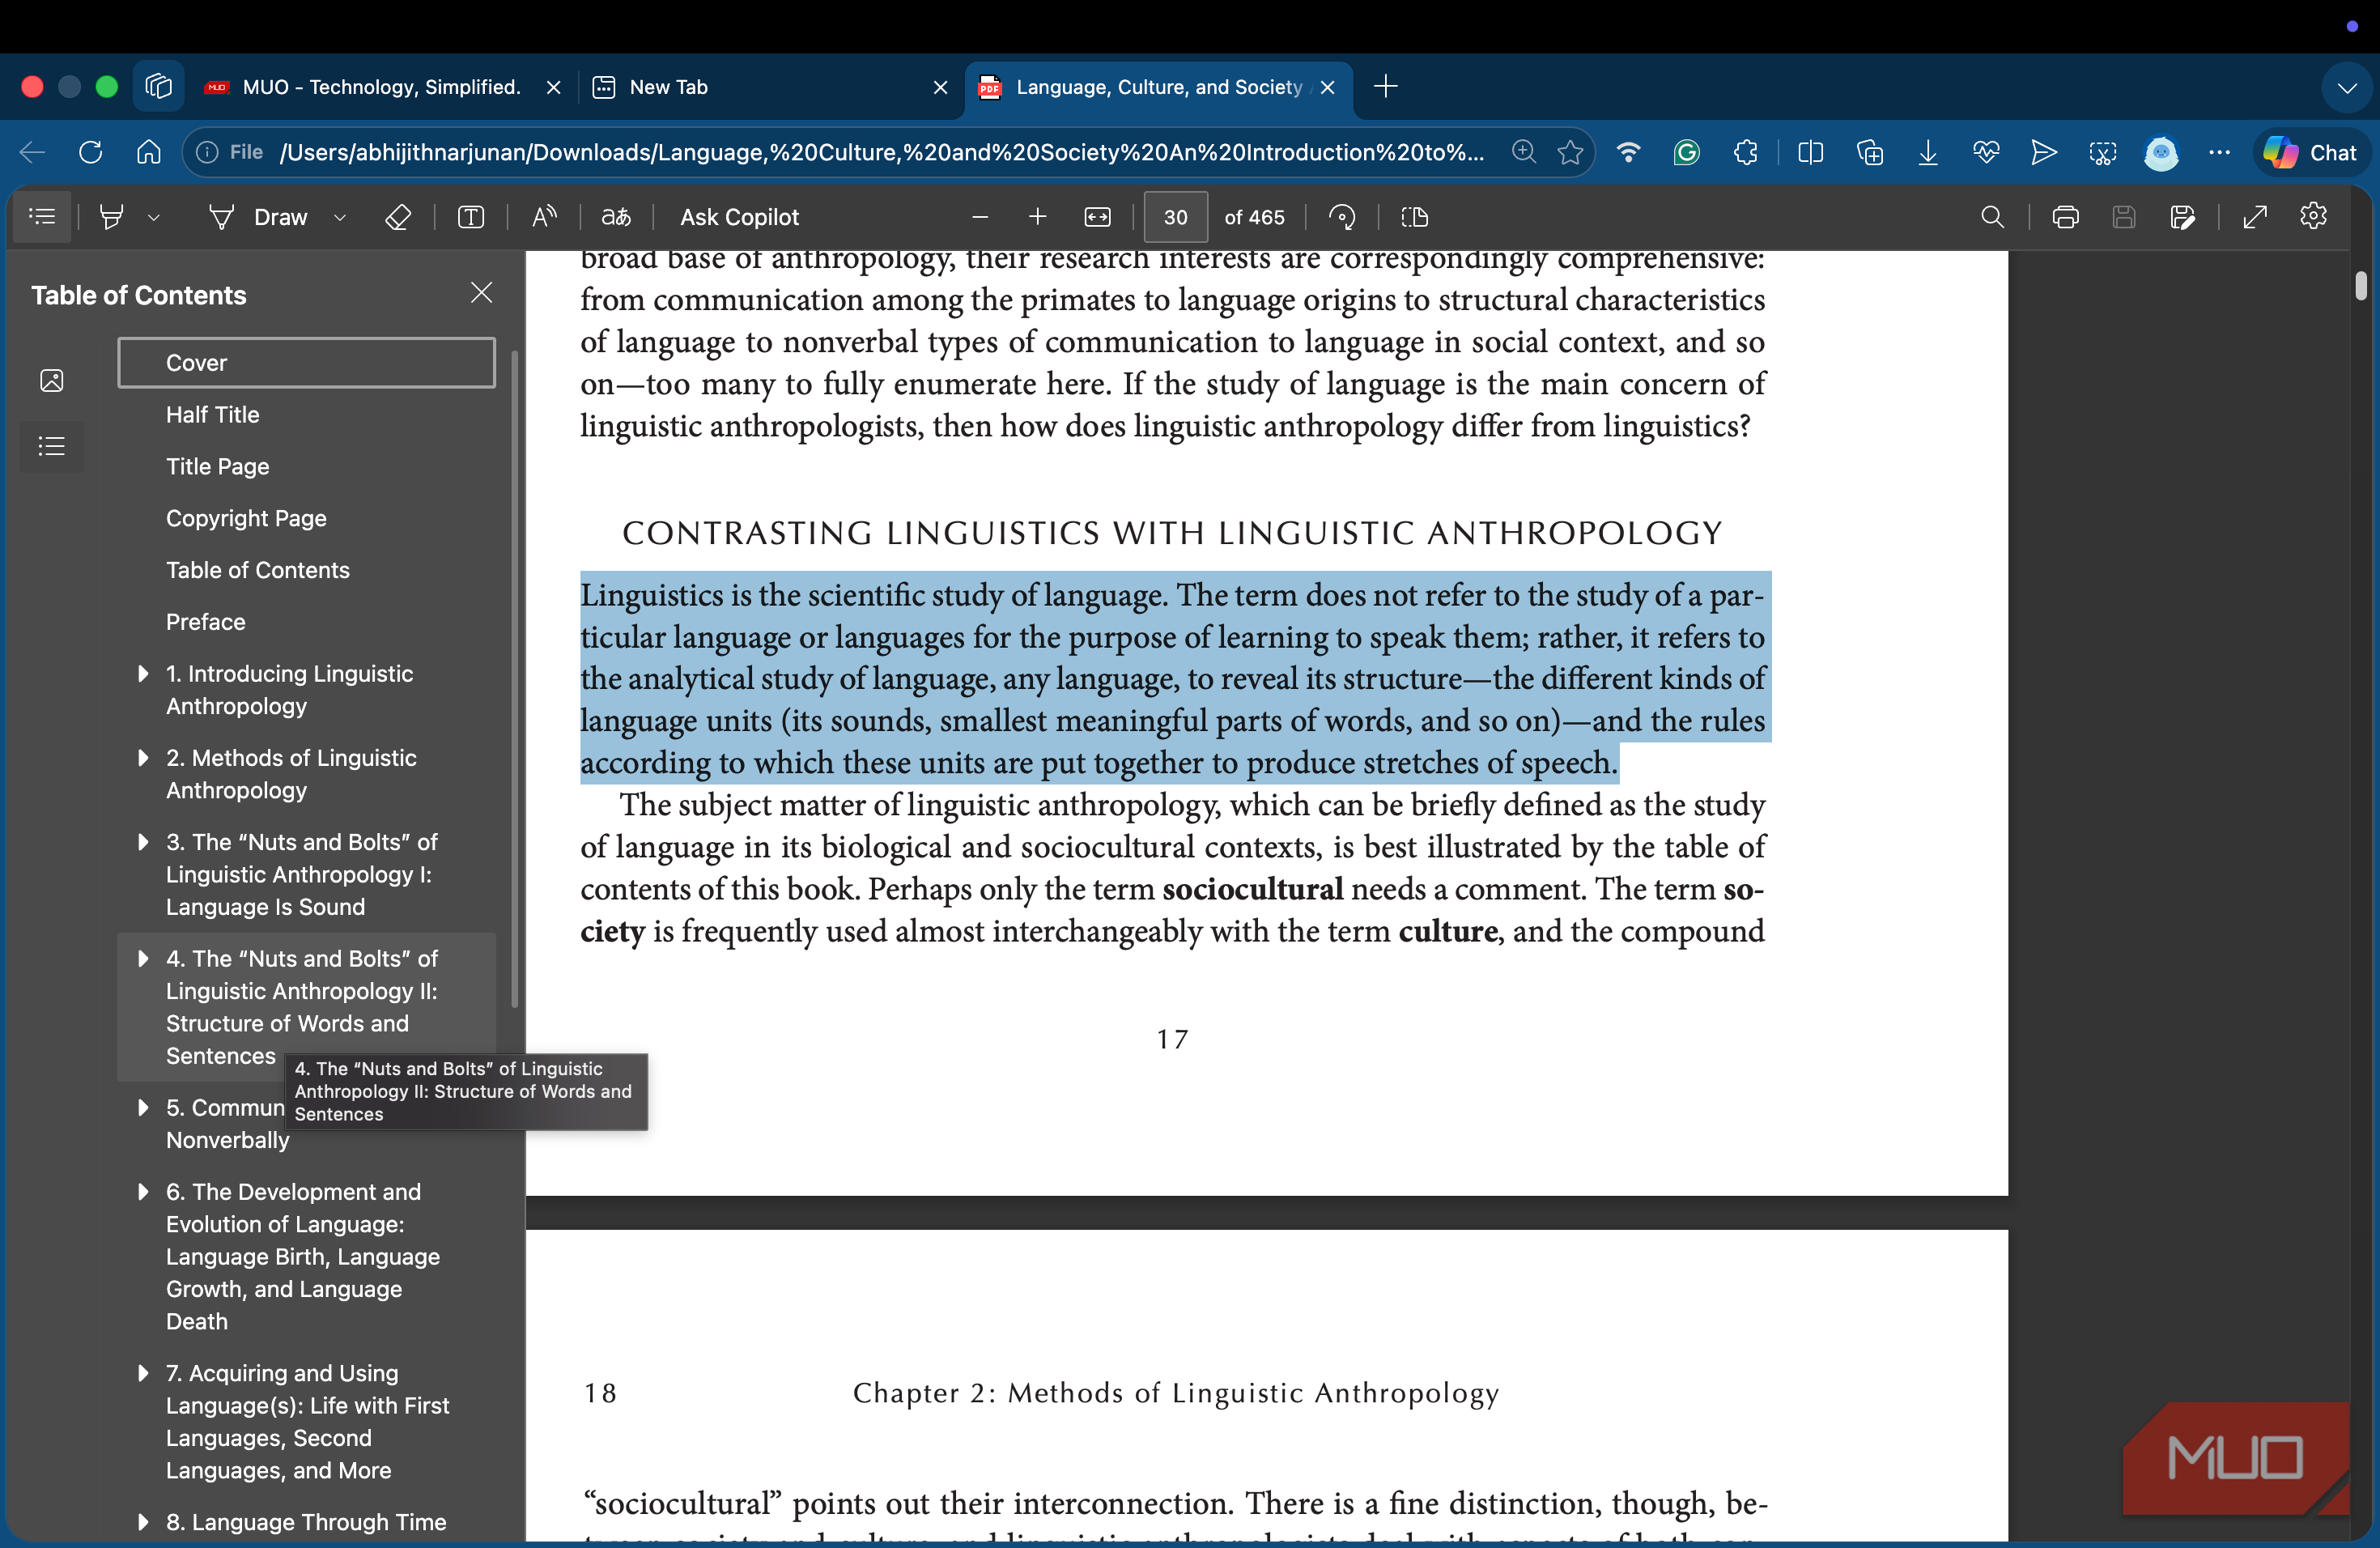Screen dimensions: 2380x1548
Task: Expand chapter 2 Methods of Linguistic Anthropology
Action: click(x=143, y=758)
